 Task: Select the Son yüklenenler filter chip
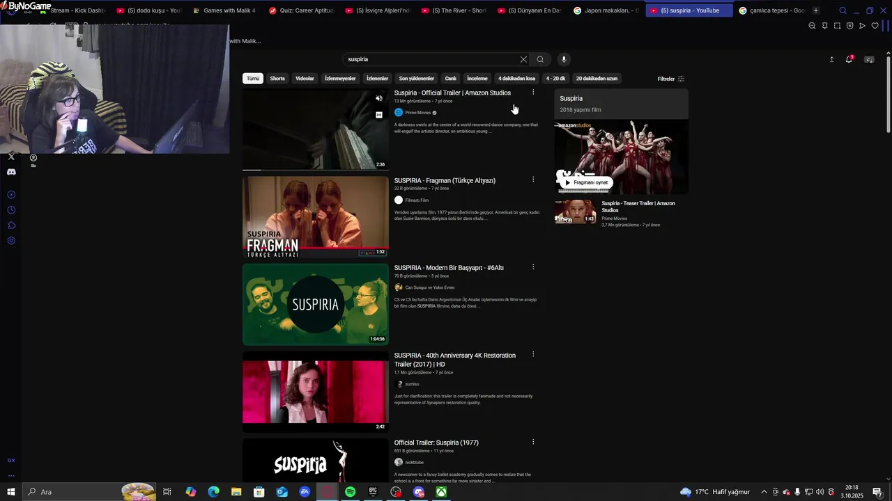pos(416,79)
